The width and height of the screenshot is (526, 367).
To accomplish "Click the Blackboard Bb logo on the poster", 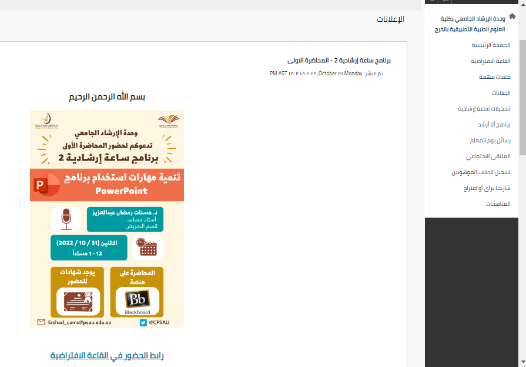I will 137,302.
